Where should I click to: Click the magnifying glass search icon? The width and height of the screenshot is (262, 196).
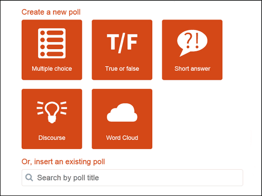point(29,178)
